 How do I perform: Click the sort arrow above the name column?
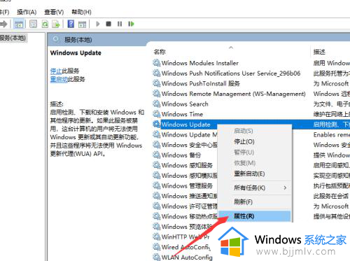coord(231,48)
